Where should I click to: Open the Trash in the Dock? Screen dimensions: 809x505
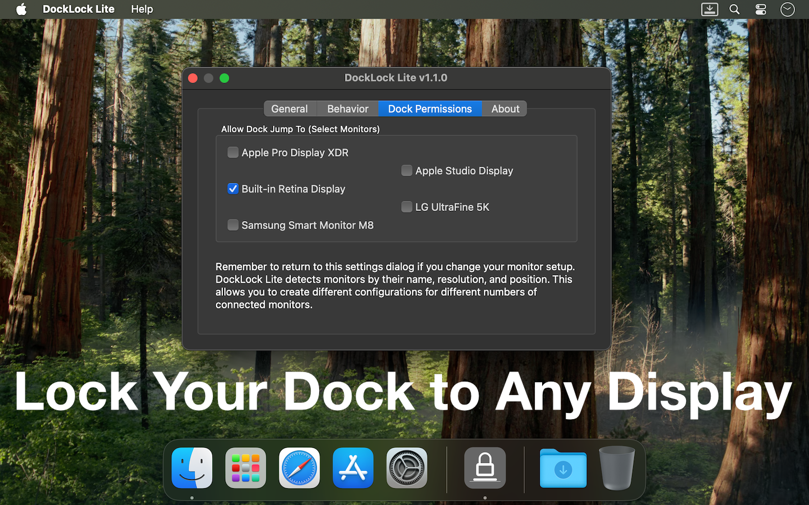(617, 468)
